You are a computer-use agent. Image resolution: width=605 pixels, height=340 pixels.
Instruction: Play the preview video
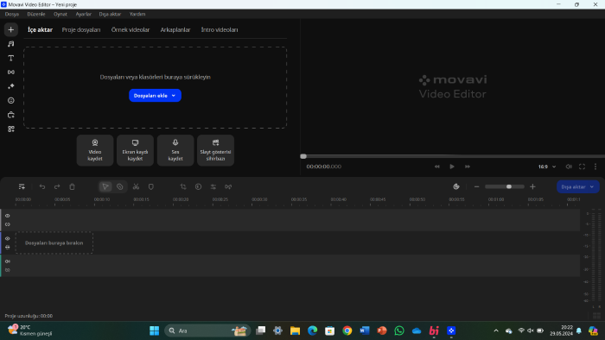coord(452,167)
